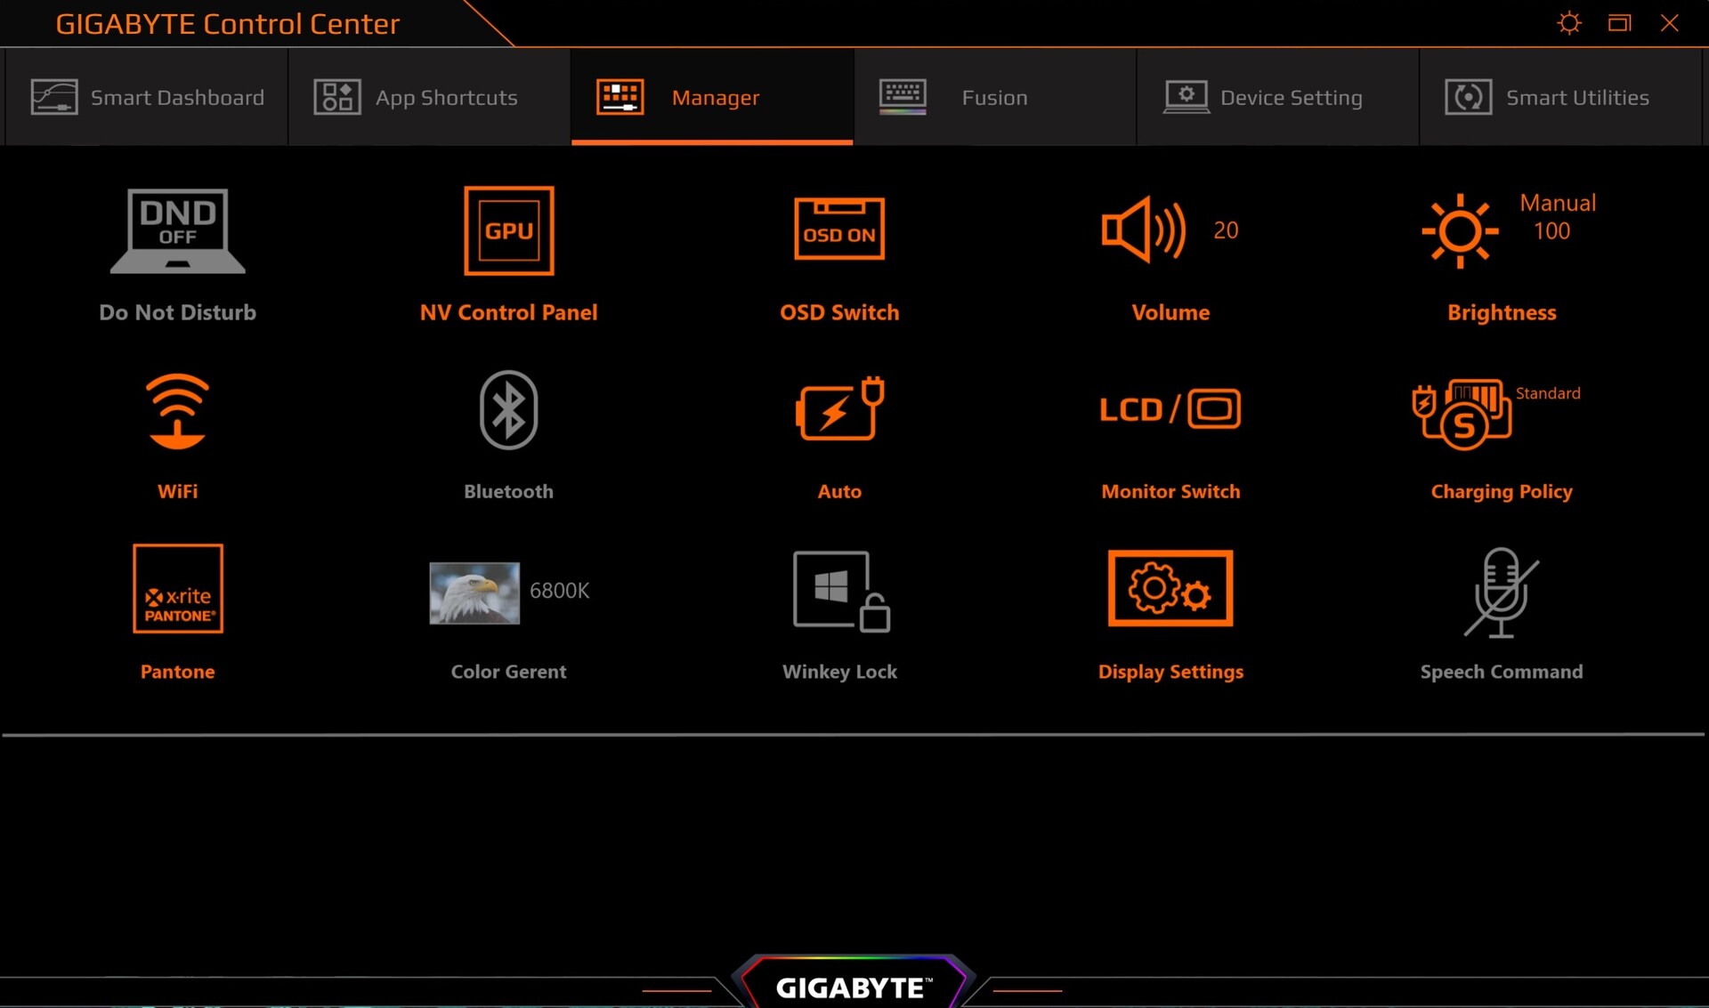Click the Pantone label
Screen dimensions: 1709x1008
178,672
